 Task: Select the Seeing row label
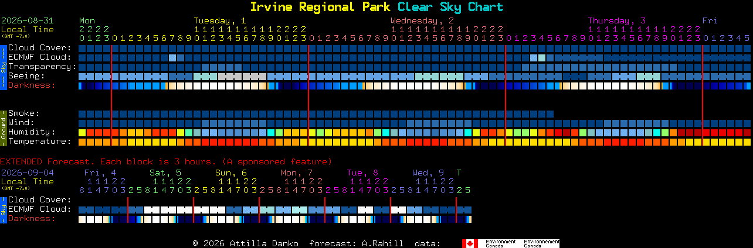[26, 75]
